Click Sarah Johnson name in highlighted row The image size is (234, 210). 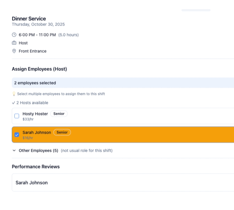point(37,133)
